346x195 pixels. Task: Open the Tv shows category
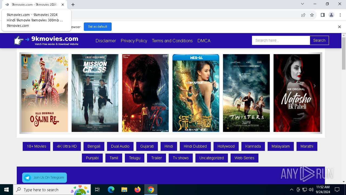181,158
